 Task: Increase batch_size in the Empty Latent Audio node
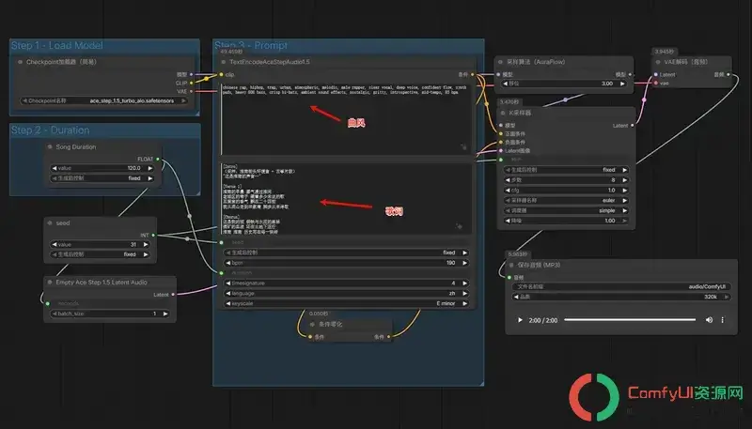(165, 314)
